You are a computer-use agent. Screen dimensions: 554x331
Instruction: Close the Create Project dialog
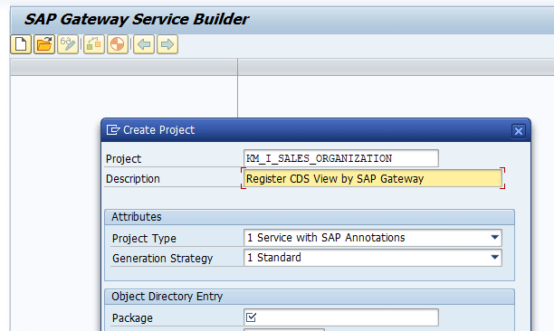(519, 131)
